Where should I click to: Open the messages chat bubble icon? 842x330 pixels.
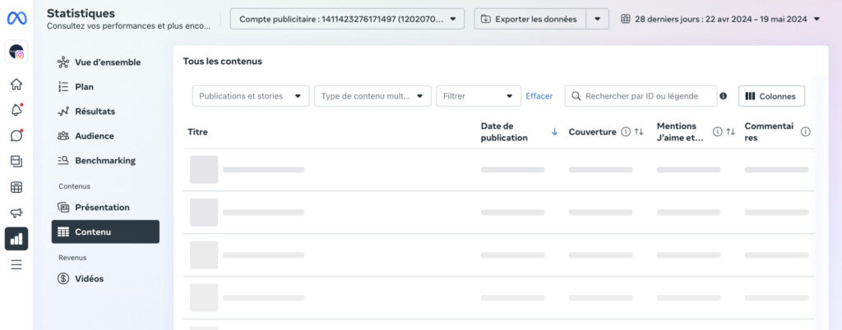(16, 135)
